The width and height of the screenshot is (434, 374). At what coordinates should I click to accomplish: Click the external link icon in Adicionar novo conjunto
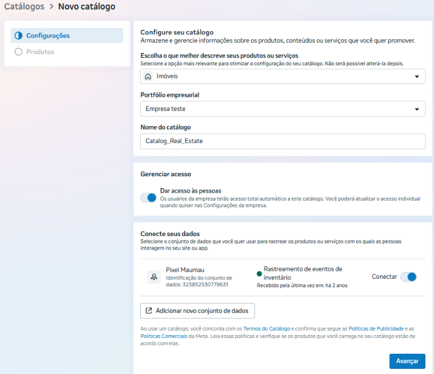(149, 310)
